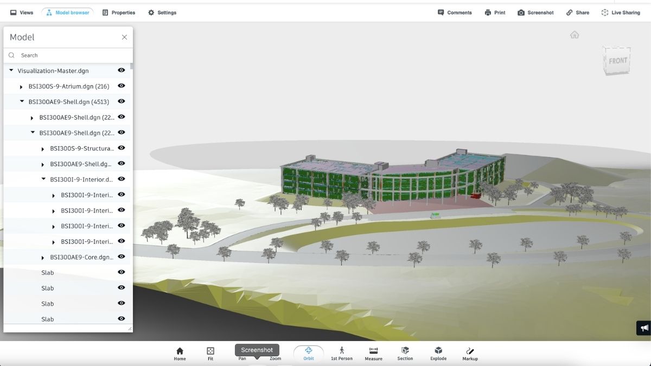Hide Visualization-Master.dgn with its eye icon
651x366 pixels.
point(122,70)
